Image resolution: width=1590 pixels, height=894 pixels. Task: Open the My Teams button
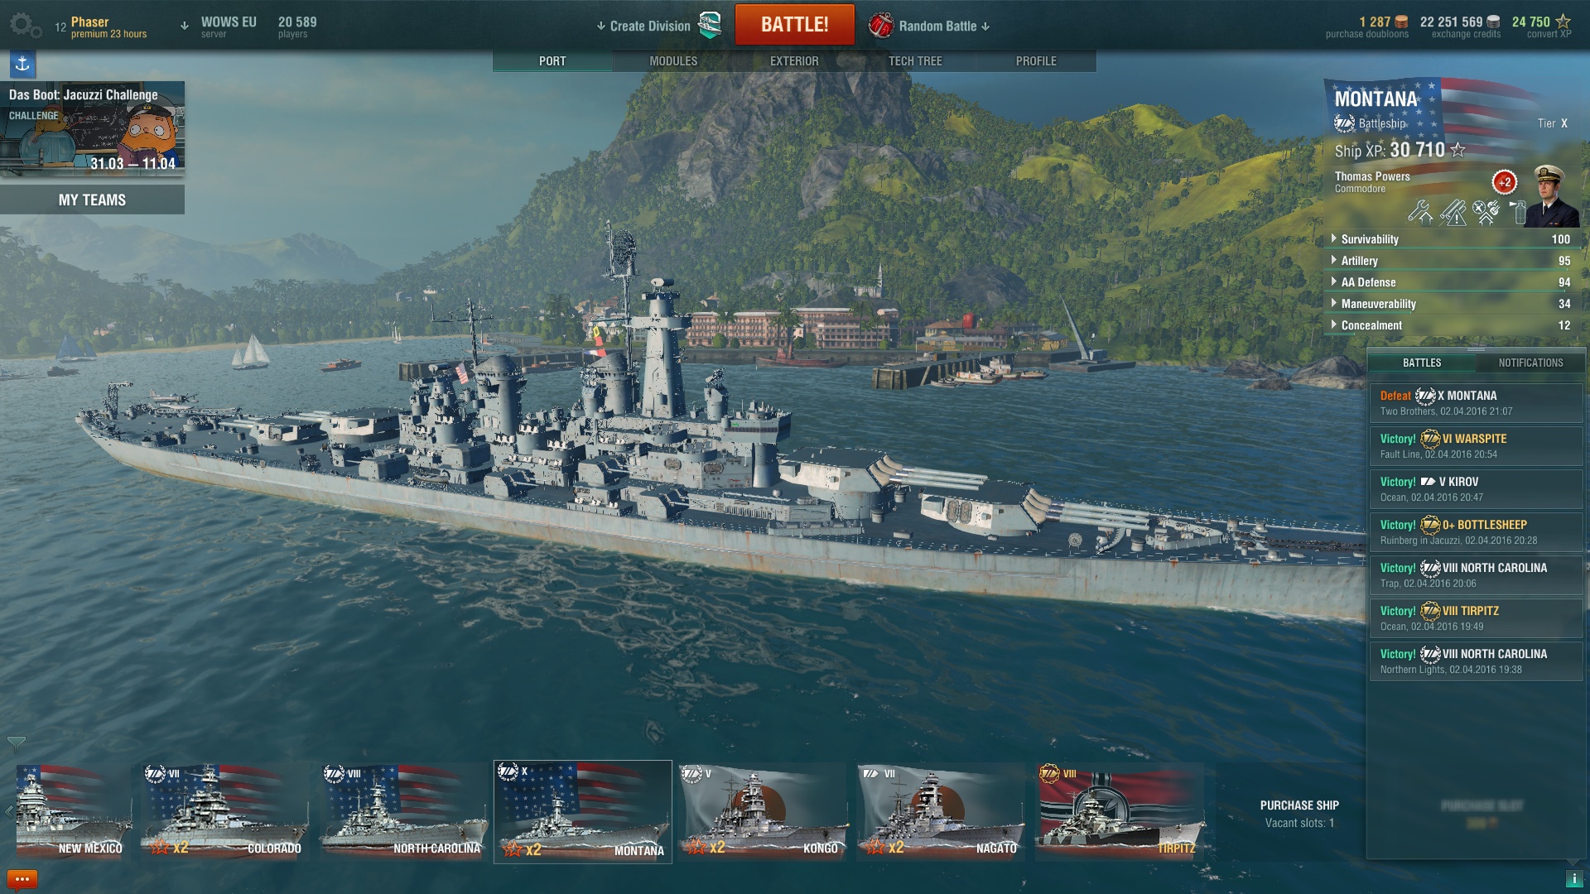(92, 200)
